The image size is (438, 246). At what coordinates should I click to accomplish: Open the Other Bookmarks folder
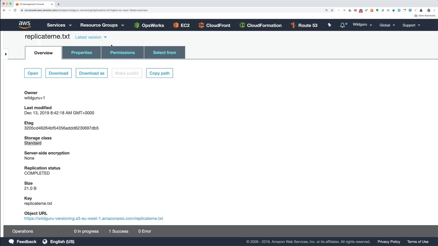[425, 16]
